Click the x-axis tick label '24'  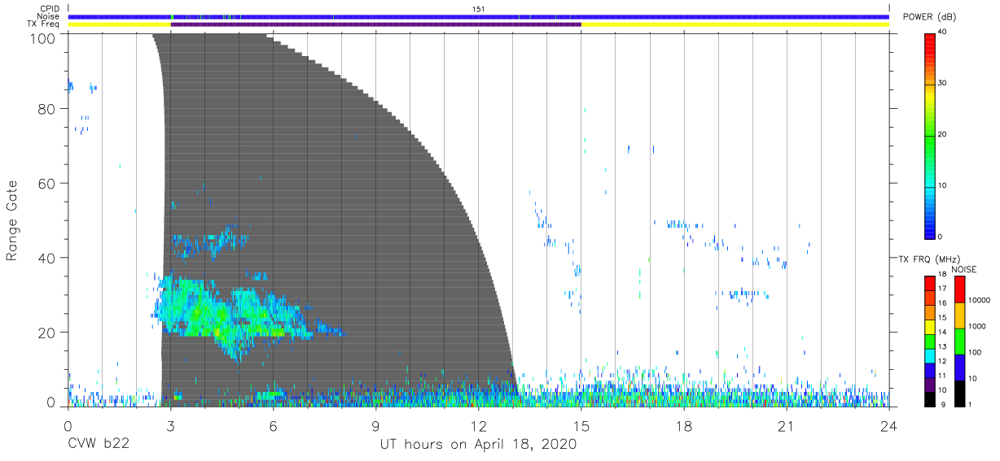point(889,427)
